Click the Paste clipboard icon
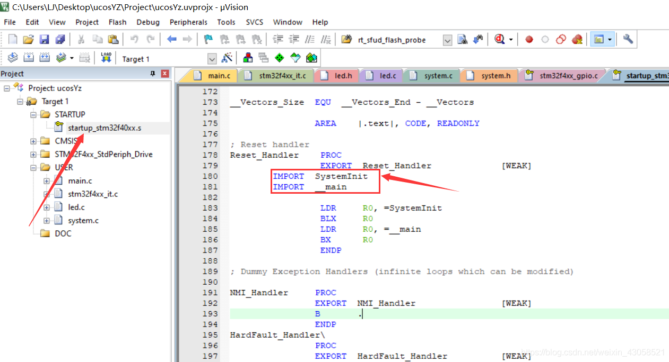Image resolution: width=669 pixels, height=362 pixels. [x=113, y=39]
